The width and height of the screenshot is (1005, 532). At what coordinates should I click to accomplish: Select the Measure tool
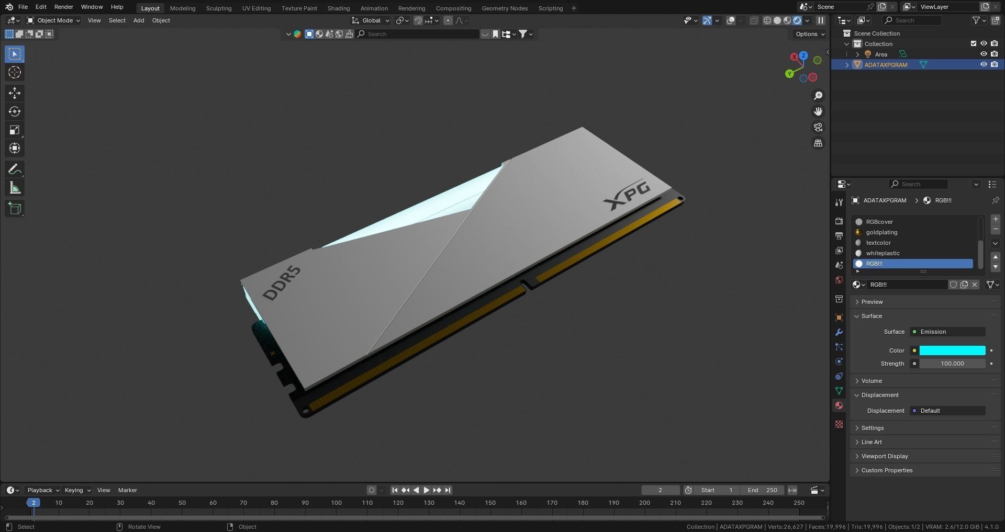tap(15, 188)
